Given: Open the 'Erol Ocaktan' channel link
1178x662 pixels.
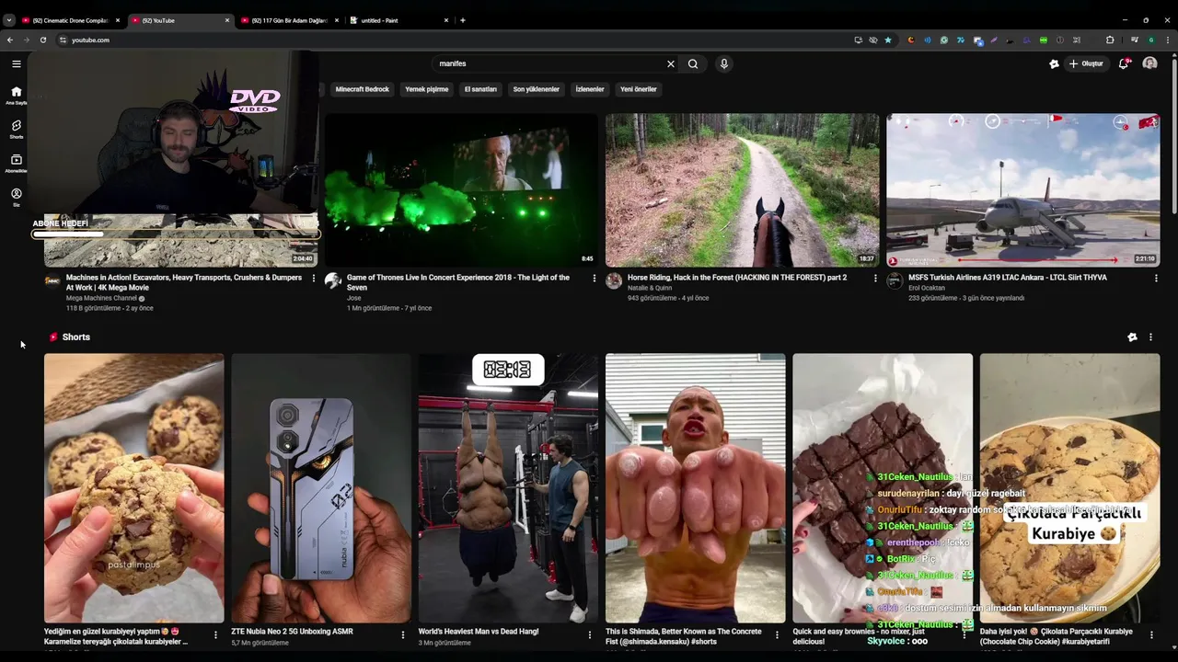Looking at the screenshot, I should [x=930, y=288].
